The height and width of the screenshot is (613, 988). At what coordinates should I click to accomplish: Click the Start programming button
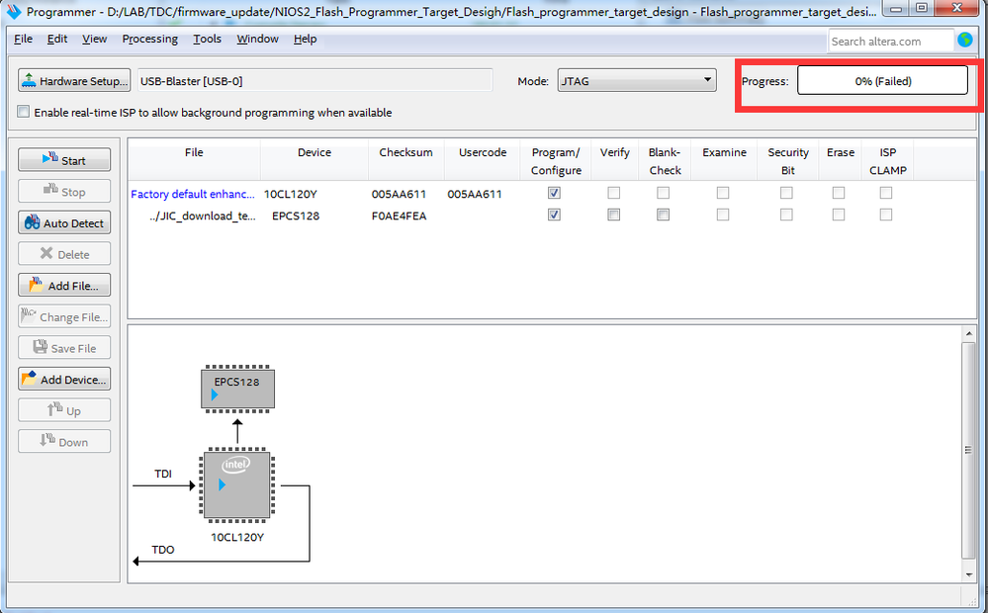64,160
